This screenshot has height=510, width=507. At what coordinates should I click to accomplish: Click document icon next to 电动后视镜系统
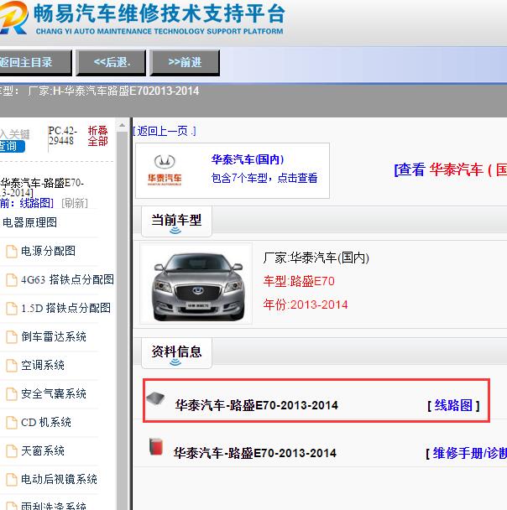tap(12, 480)
